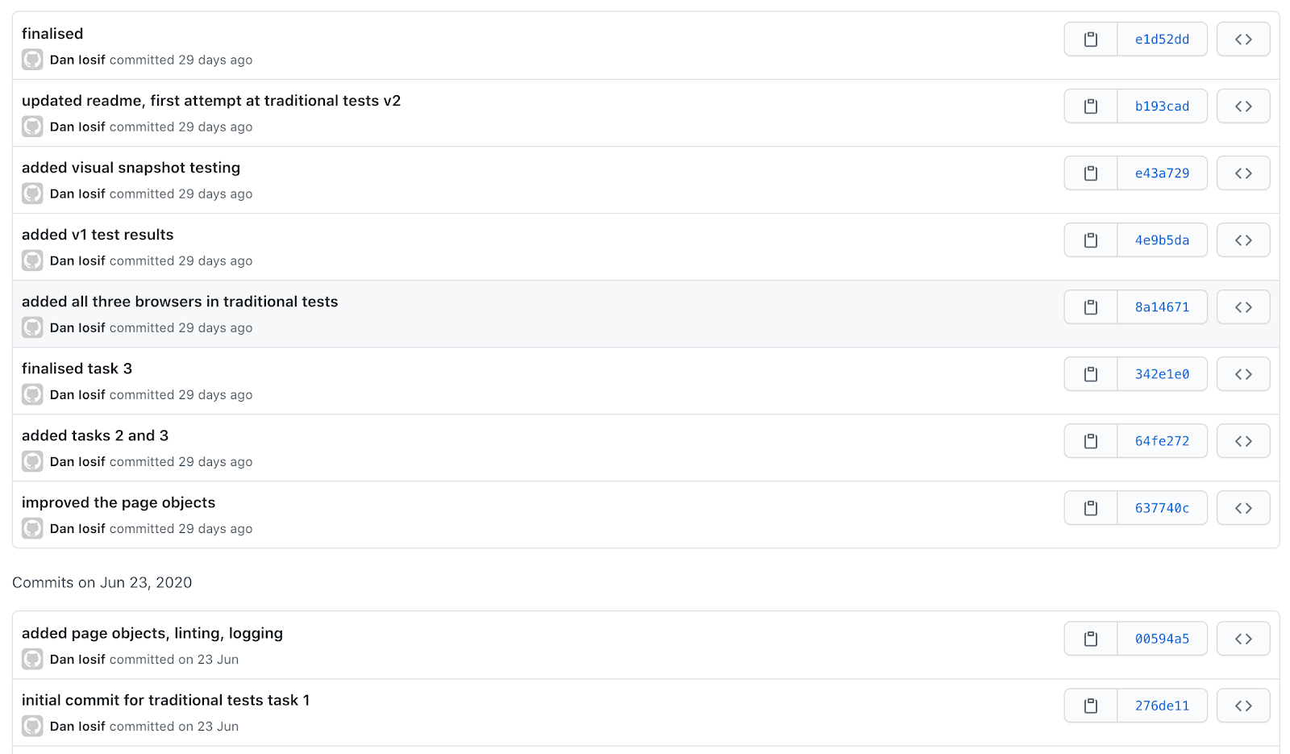Open the 'improved the page objects' commit
The width and height of the screenshot is (1290, 754).
[119, 502]
